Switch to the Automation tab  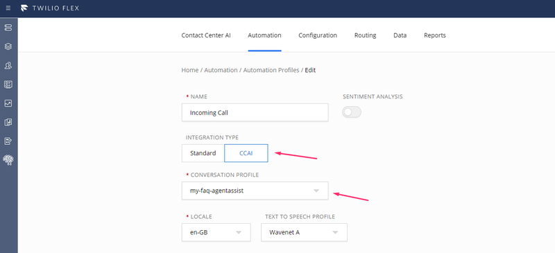click(x=264, y=35)
